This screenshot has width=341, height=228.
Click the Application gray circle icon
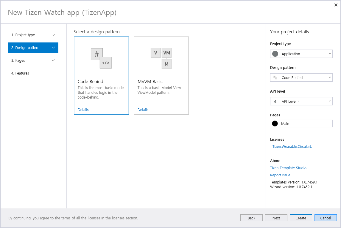pos(275,54)
